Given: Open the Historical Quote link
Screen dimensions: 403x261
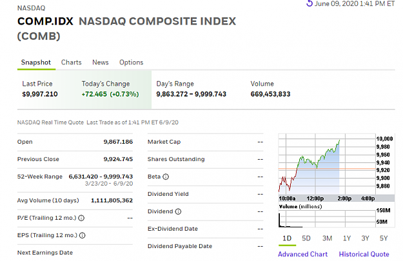Looking at the screenshot, I should (364, 255).
